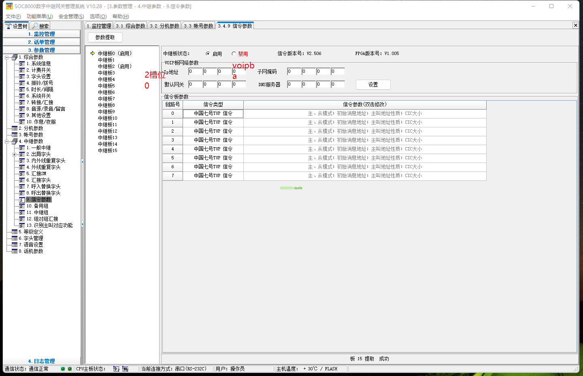This screenshot has width=583, height=376.
Task: Collapse the 1.综合参数 tree node
Action: 6,57
